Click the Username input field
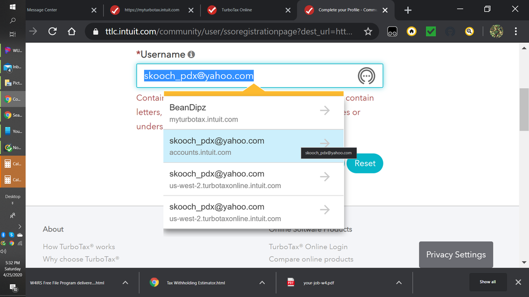Screen dimensions: 529x297 (x=259, y=76)
